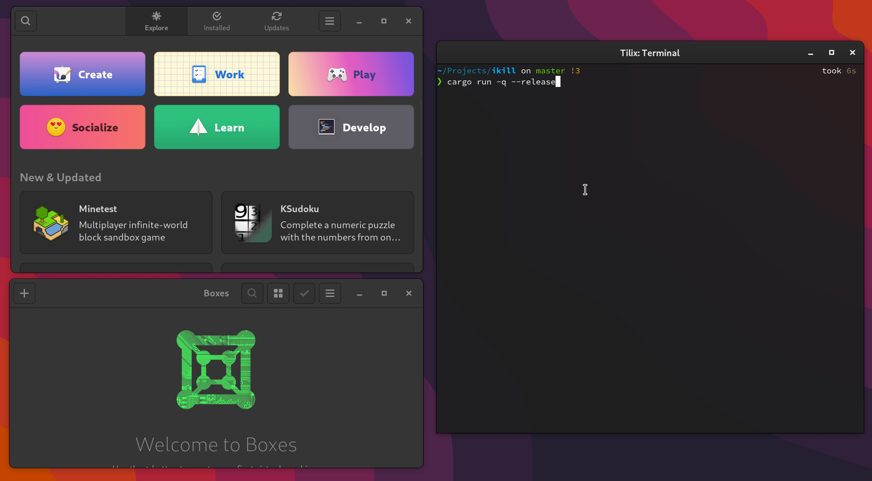Click the search icon in Software
The width and height of the screenshot is (872, 481).
point(26,21)
